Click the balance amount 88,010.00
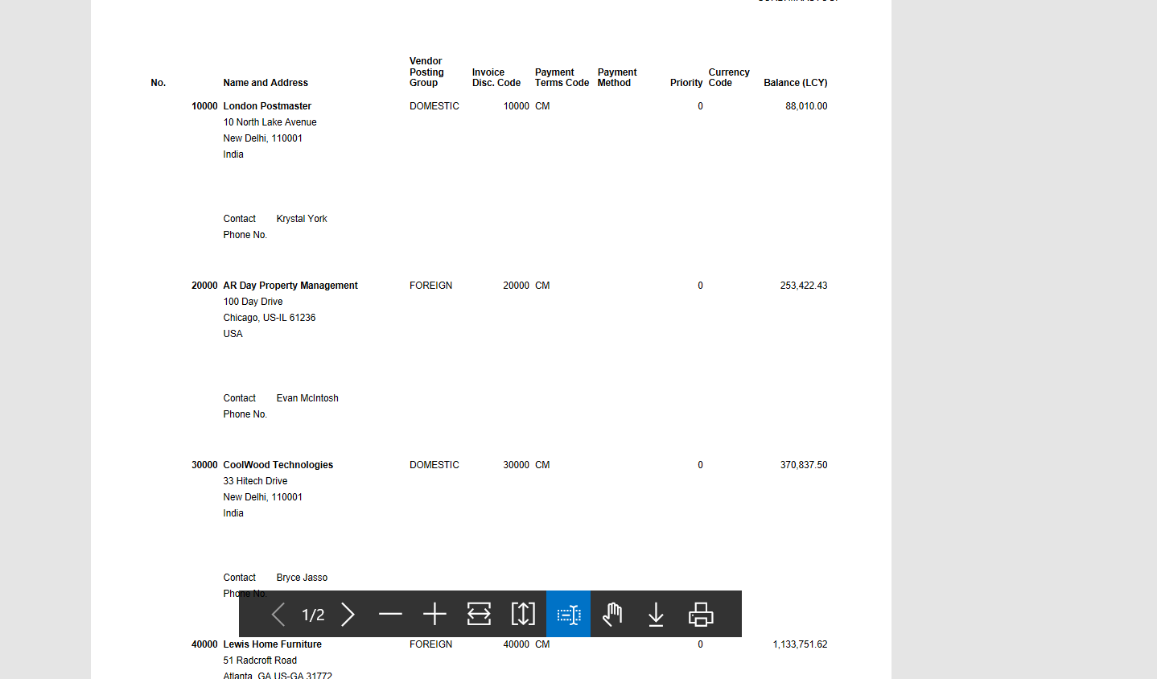1157x679 pixels. point(806,105)
